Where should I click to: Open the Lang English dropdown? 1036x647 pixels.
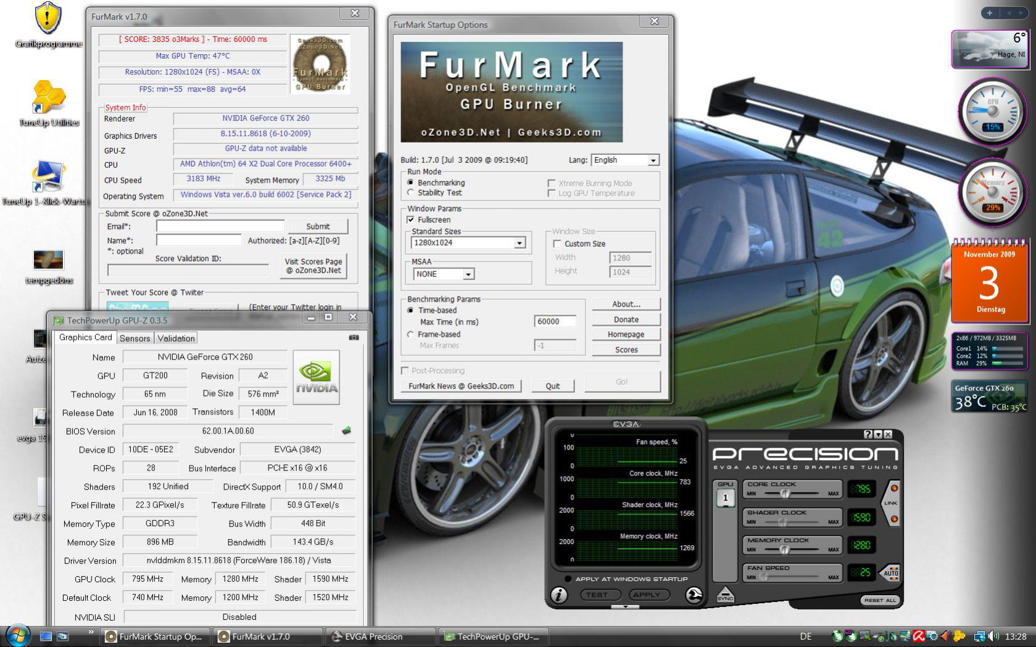[653, 160]
